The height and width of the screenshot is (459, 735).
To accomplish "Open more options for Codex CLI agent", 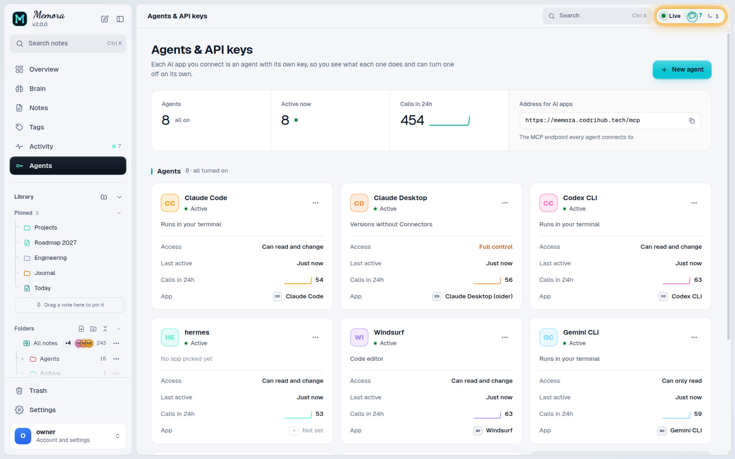I will (694, 203).
